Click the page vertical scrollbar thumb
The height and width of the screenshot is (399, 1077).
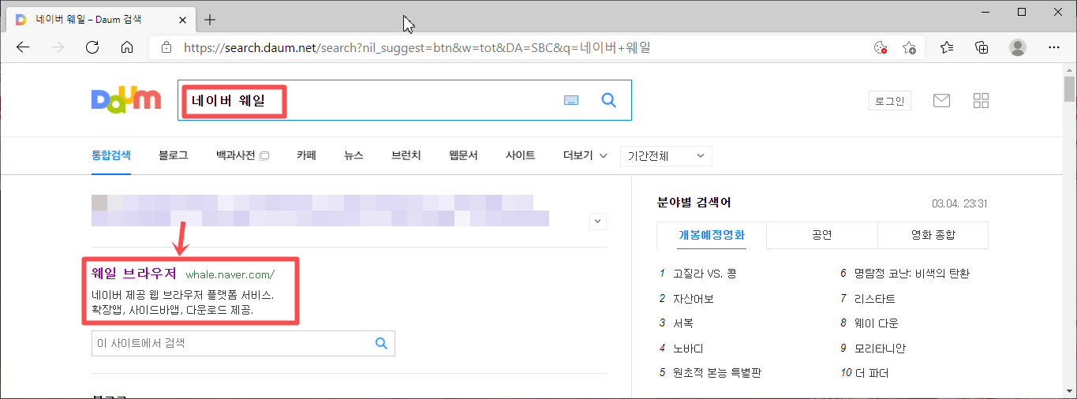tap(1070, 89)
